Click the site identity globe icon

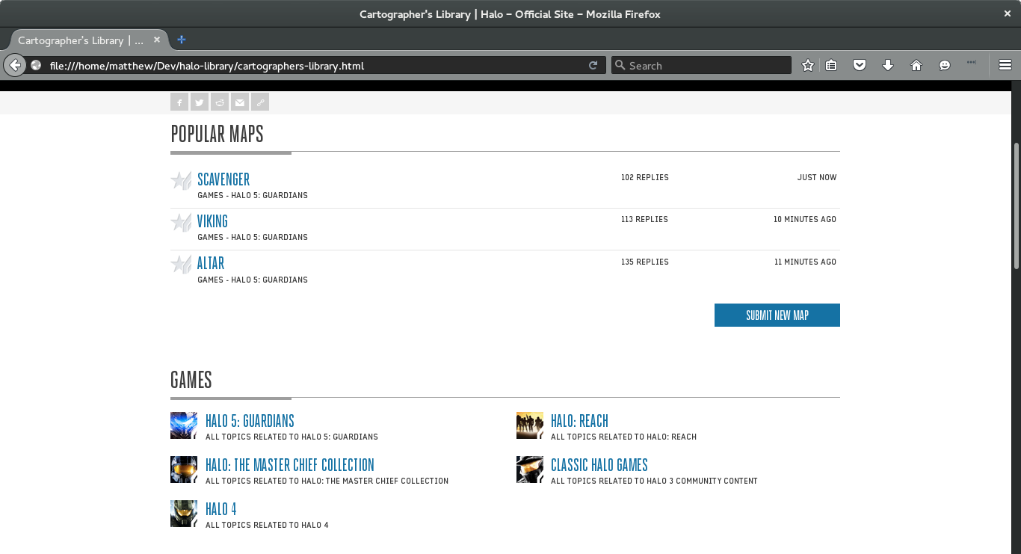pyautogui.click(x=36, y=65)
